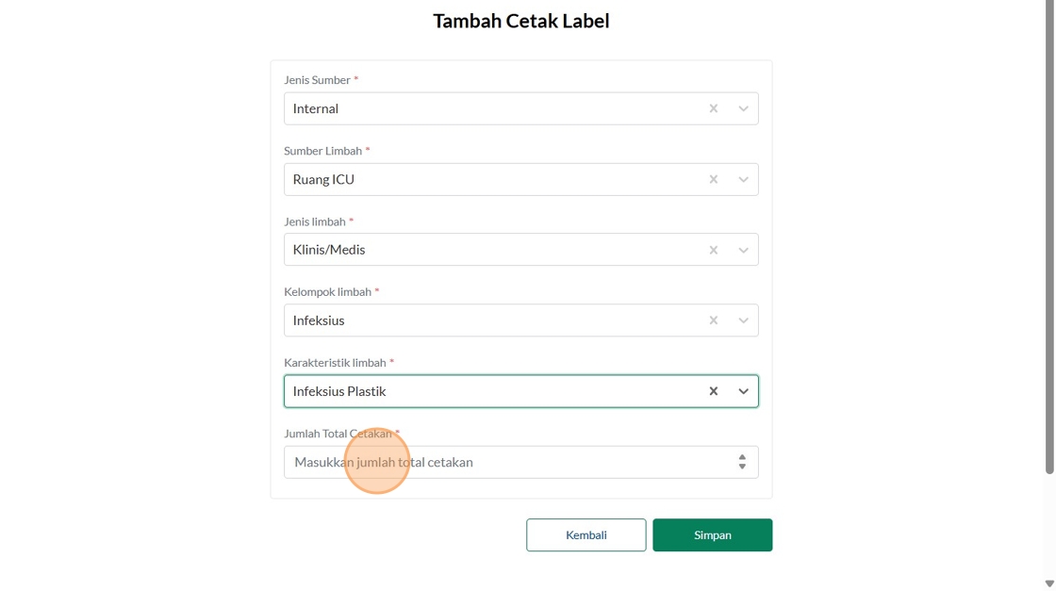Clear the Karakteristik limbah selection
The height and width of the screenshot is (591, 1056).
click(714, 391)
